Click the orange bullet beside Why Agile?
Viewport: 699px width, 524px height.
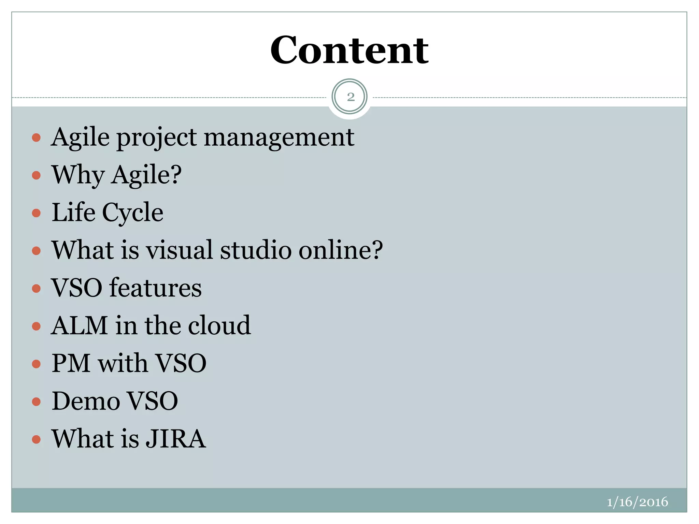point(36,175)
